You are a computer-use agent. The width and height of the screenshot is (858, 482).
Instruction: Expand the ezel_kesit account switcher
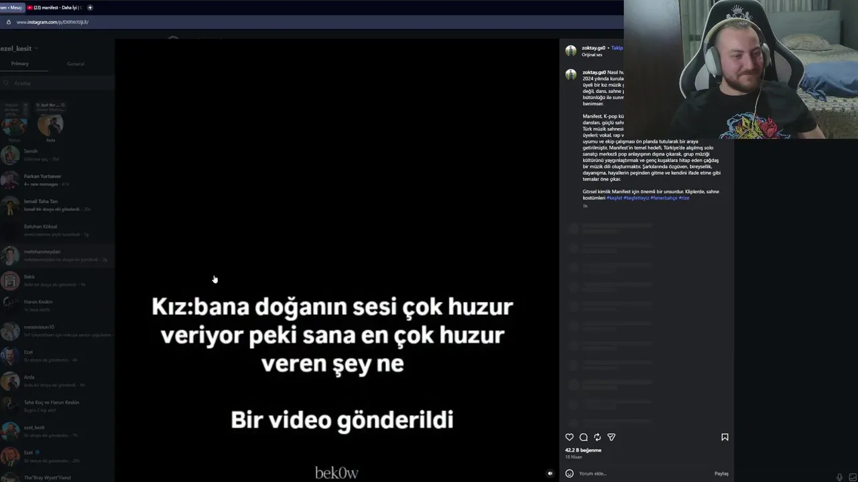click(x=20, y=48)
